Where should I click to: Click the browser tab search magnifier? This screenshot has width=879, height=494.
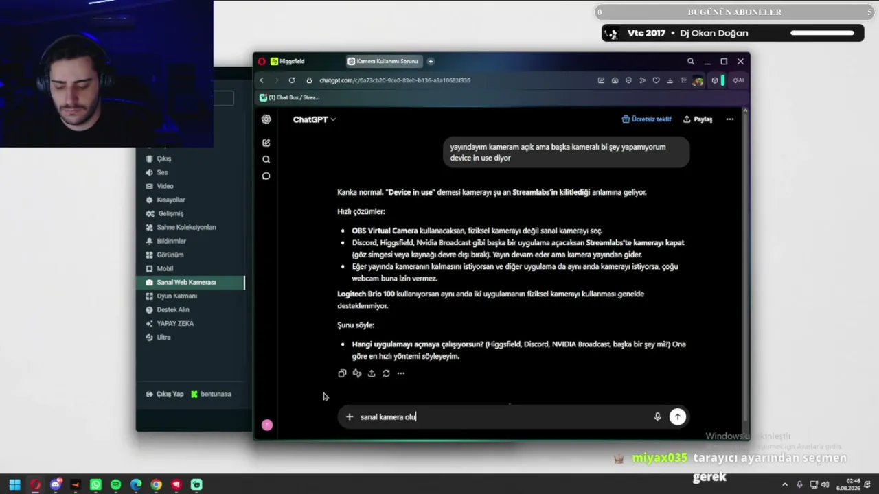click(x=691, y=61)
